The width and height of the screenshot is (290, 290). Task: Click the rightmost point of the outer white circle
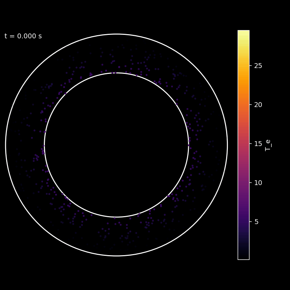coord(227,145)
